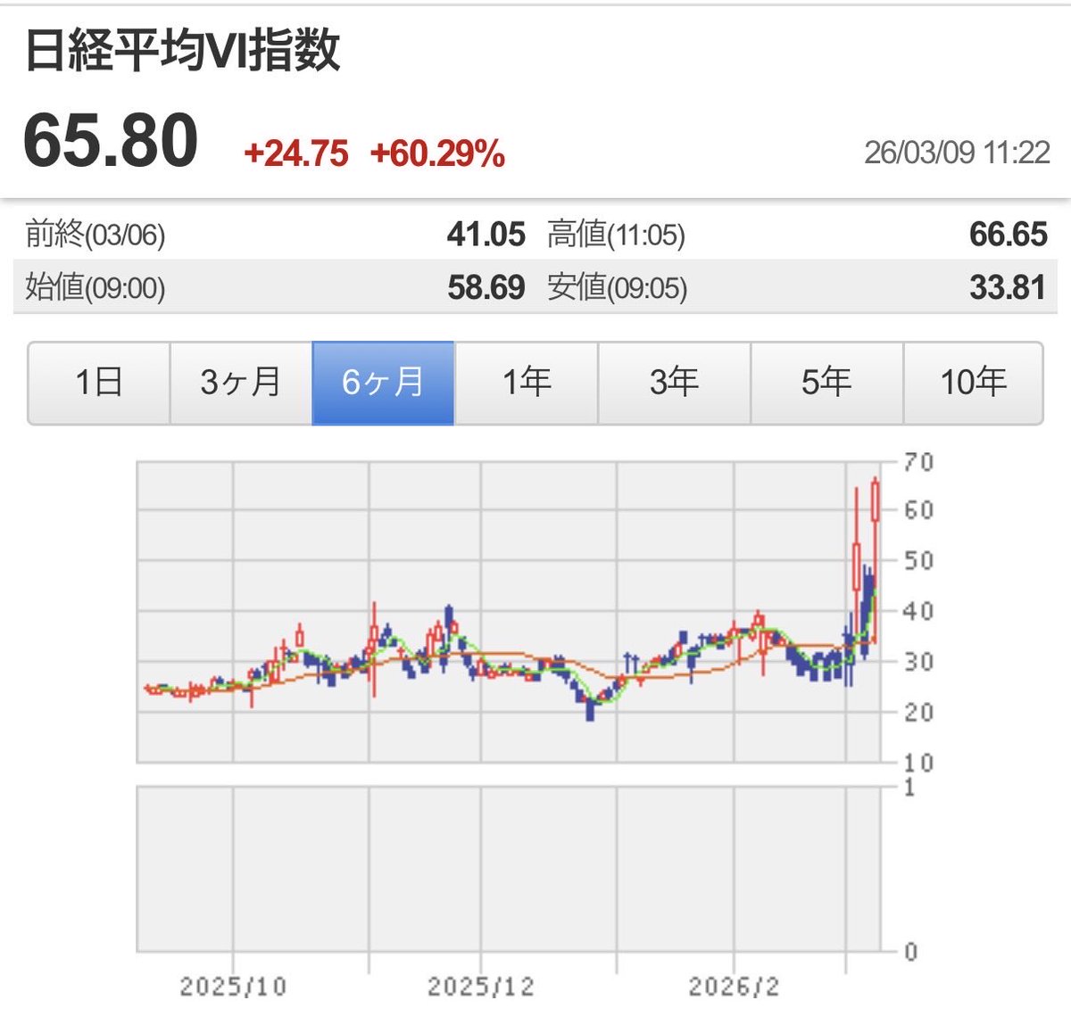Click the timestamp 26/03/09 11:22
This screenshot has width=1071, height=1016.
click(x=957, y=152)
